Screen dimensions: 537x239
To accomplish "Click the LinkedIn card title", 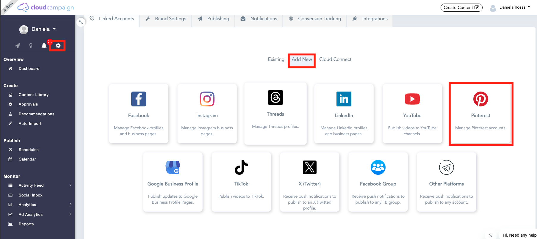I will click(x=344, y=115).
